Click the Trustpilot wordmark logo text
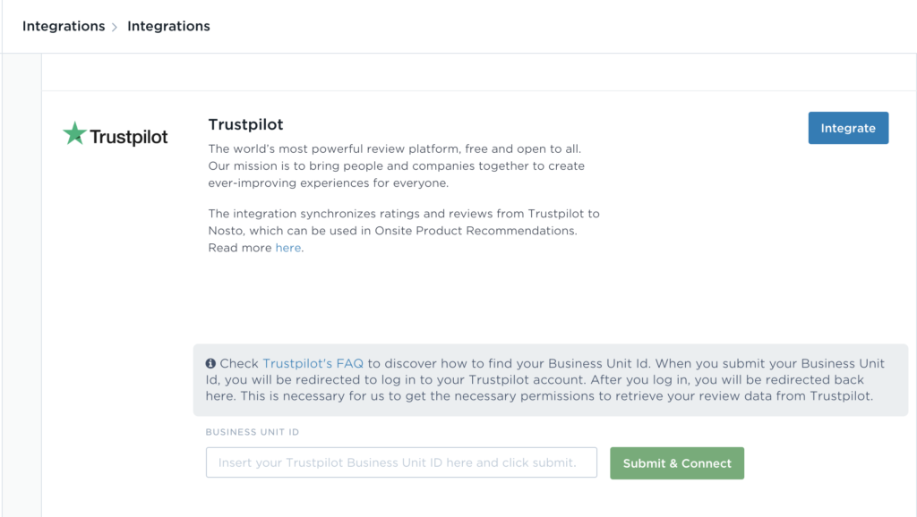 [129, 137]
